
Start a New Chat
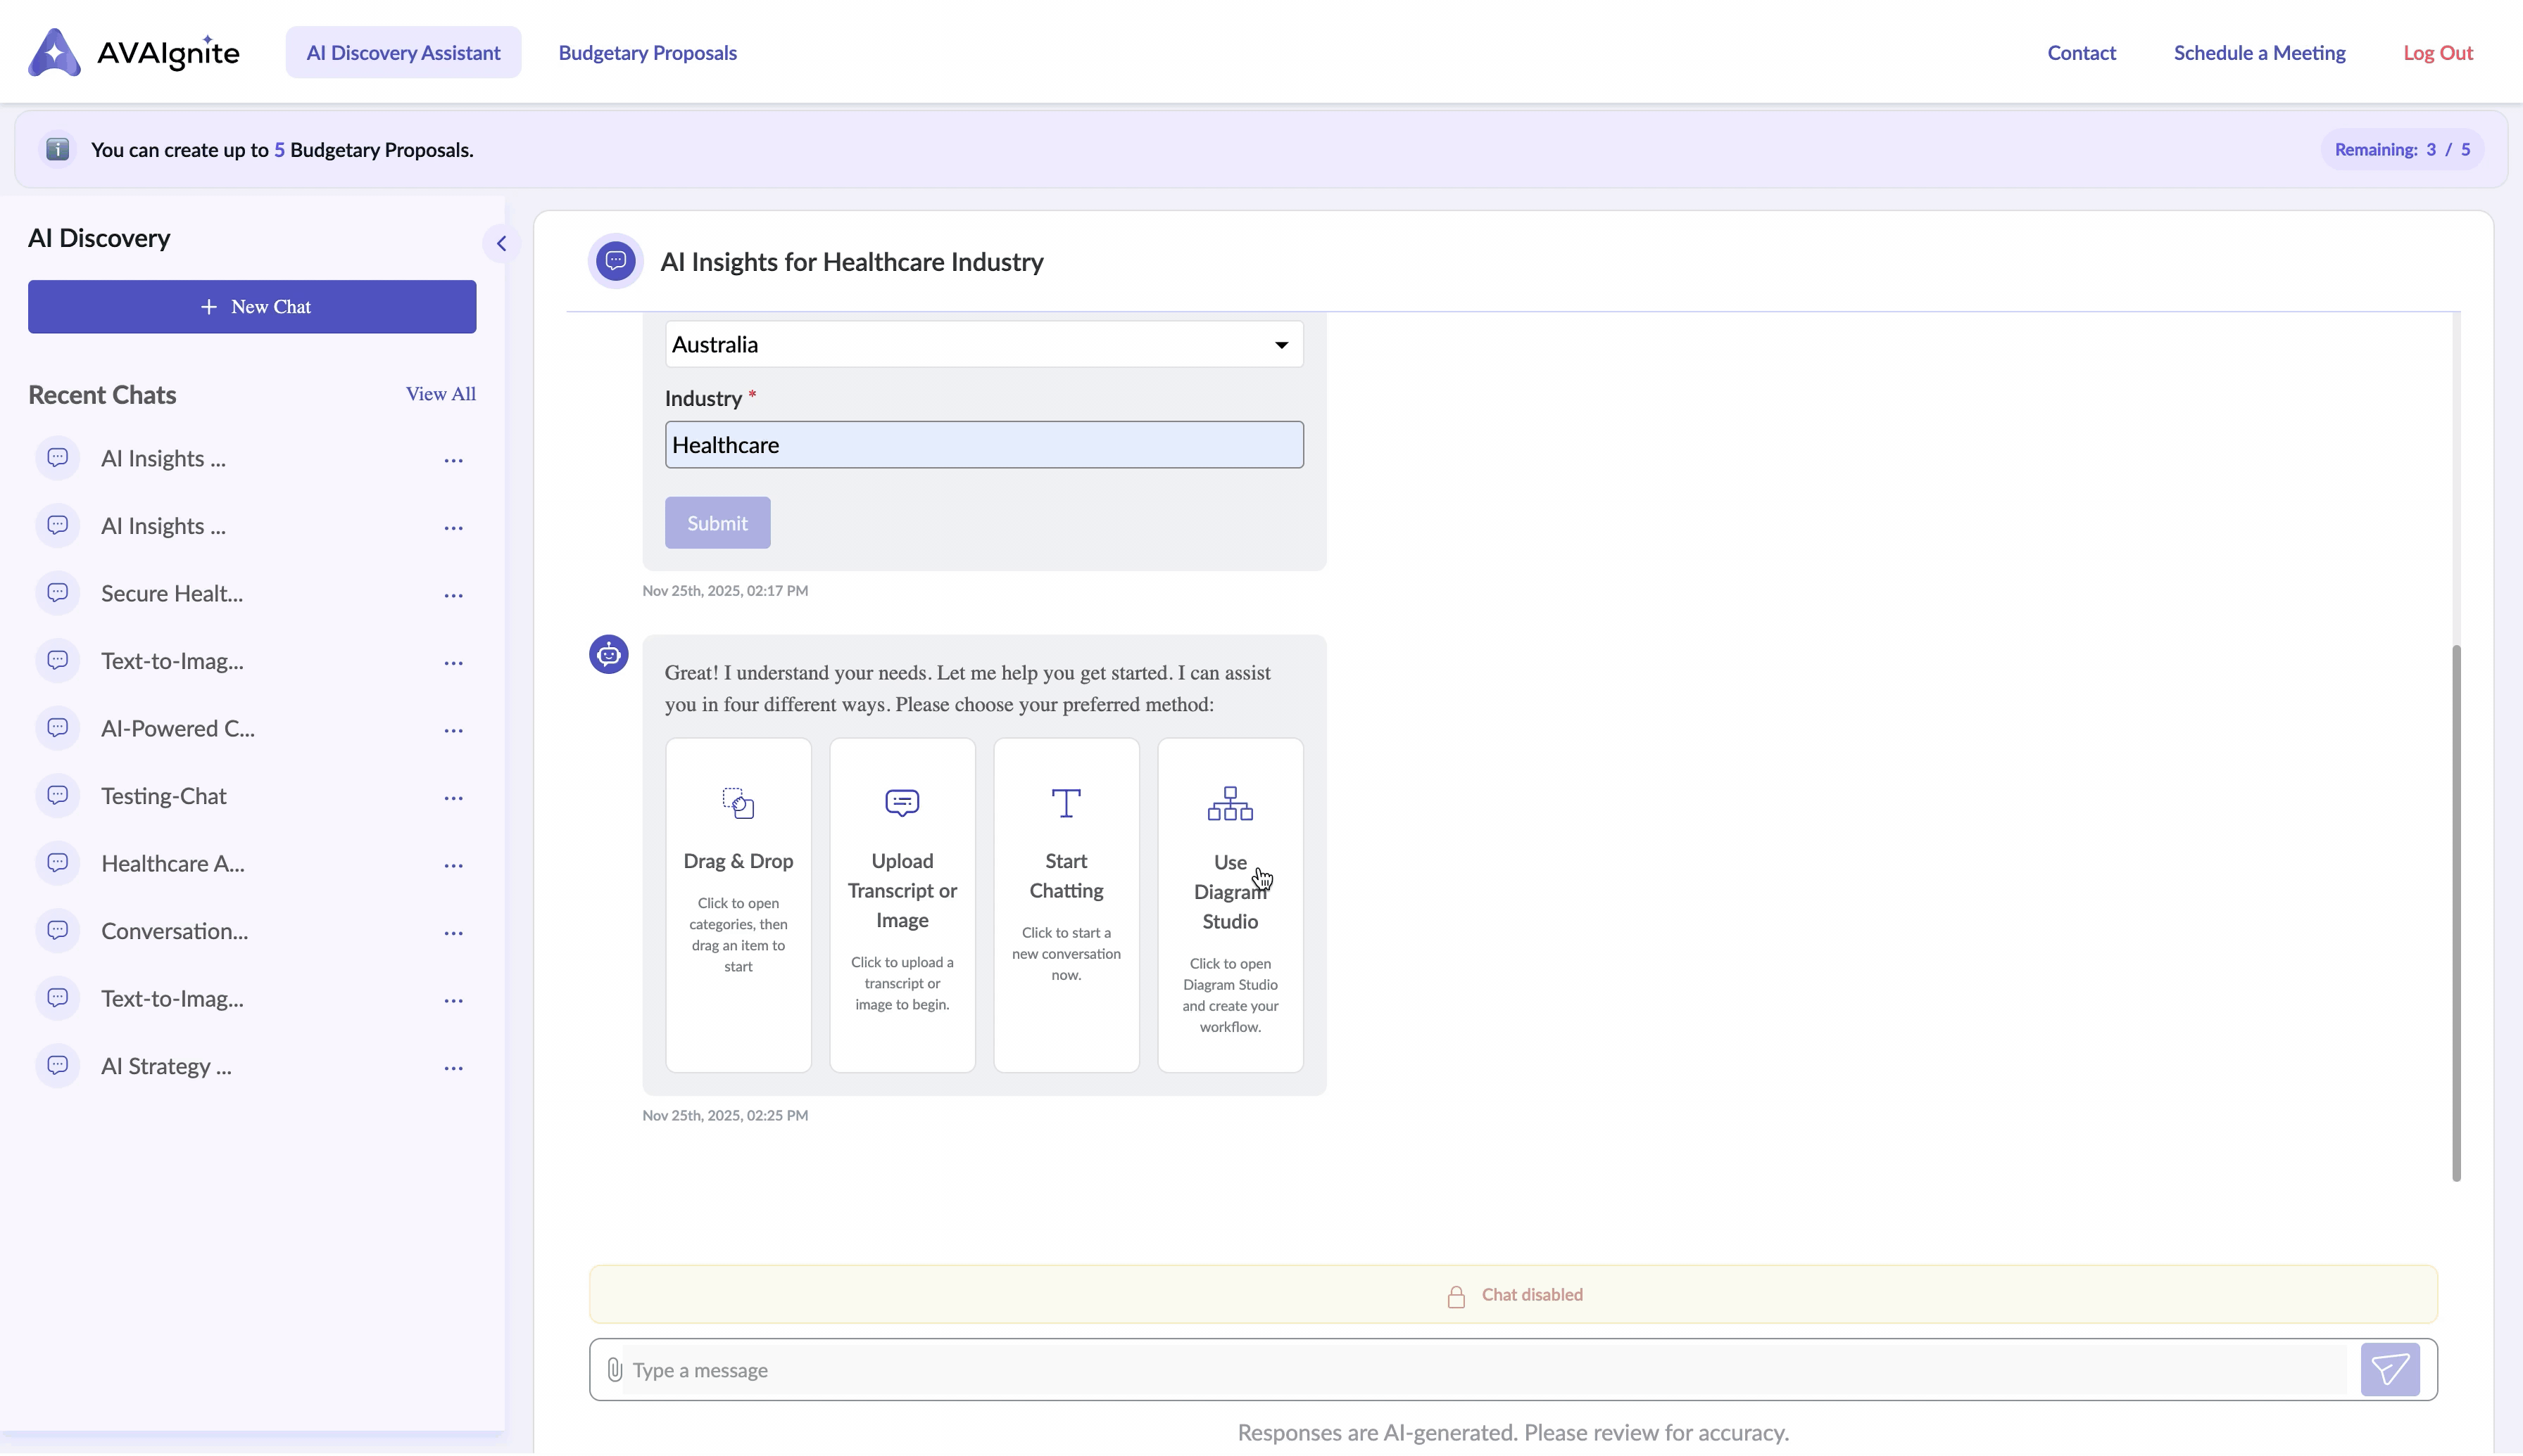(252, 307)
